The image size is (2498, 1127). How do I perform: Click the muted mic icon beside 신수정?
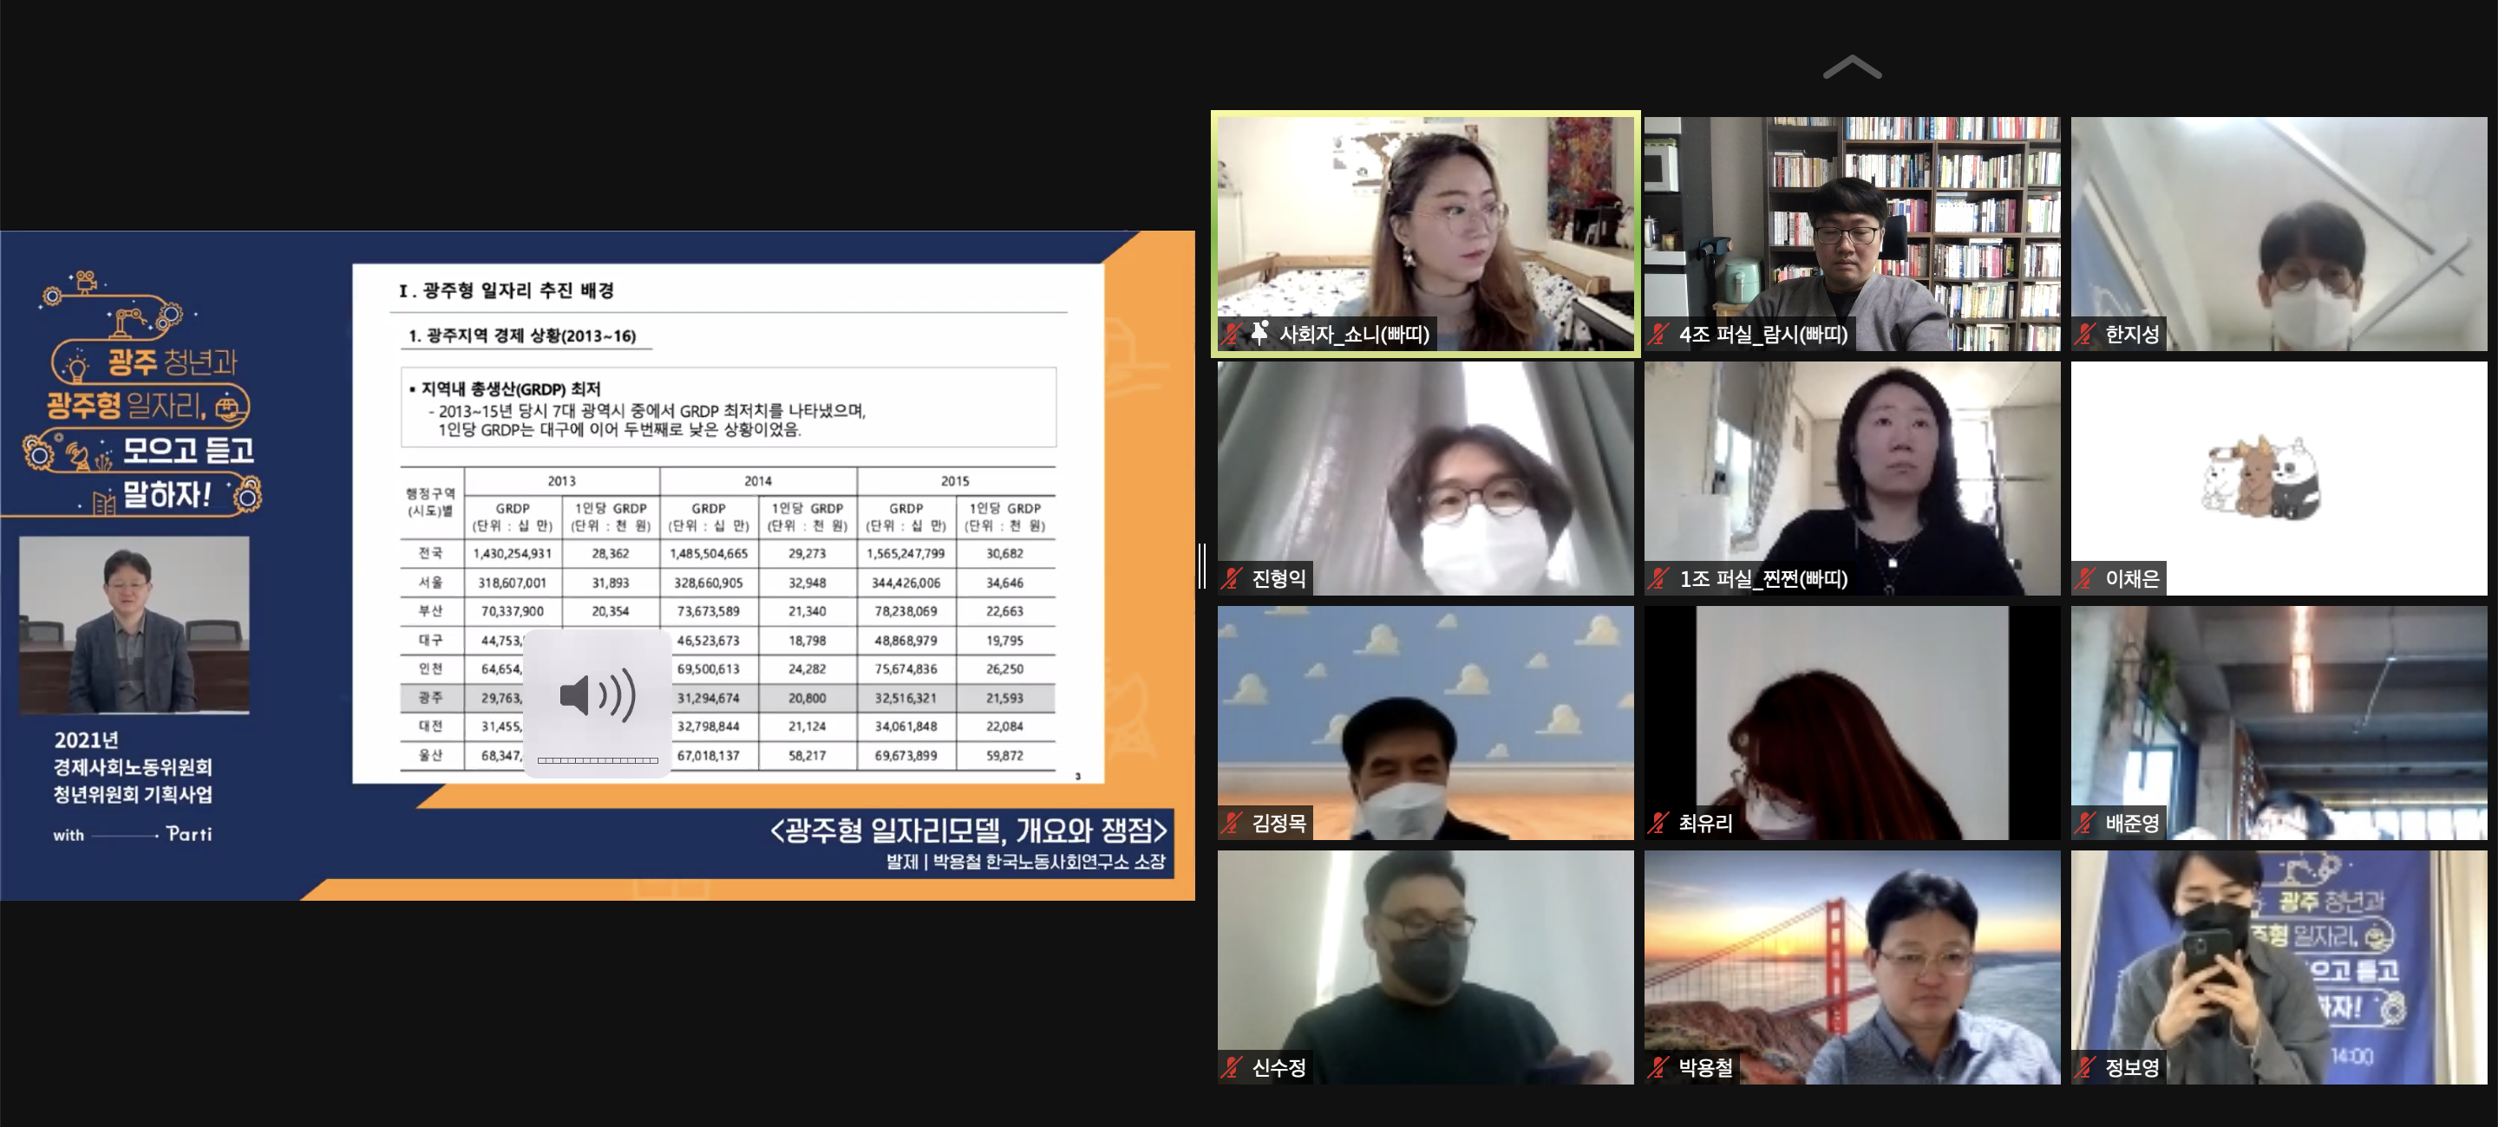(x=1232, y=1067)
